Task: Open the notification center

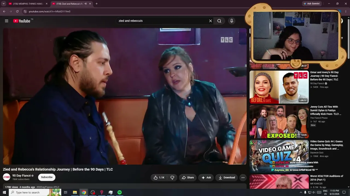Action: (344, 192)
